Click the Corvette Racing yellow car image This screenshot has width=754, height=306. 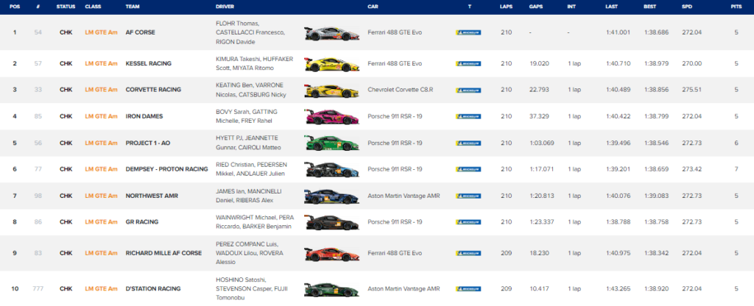click(331, 90)
